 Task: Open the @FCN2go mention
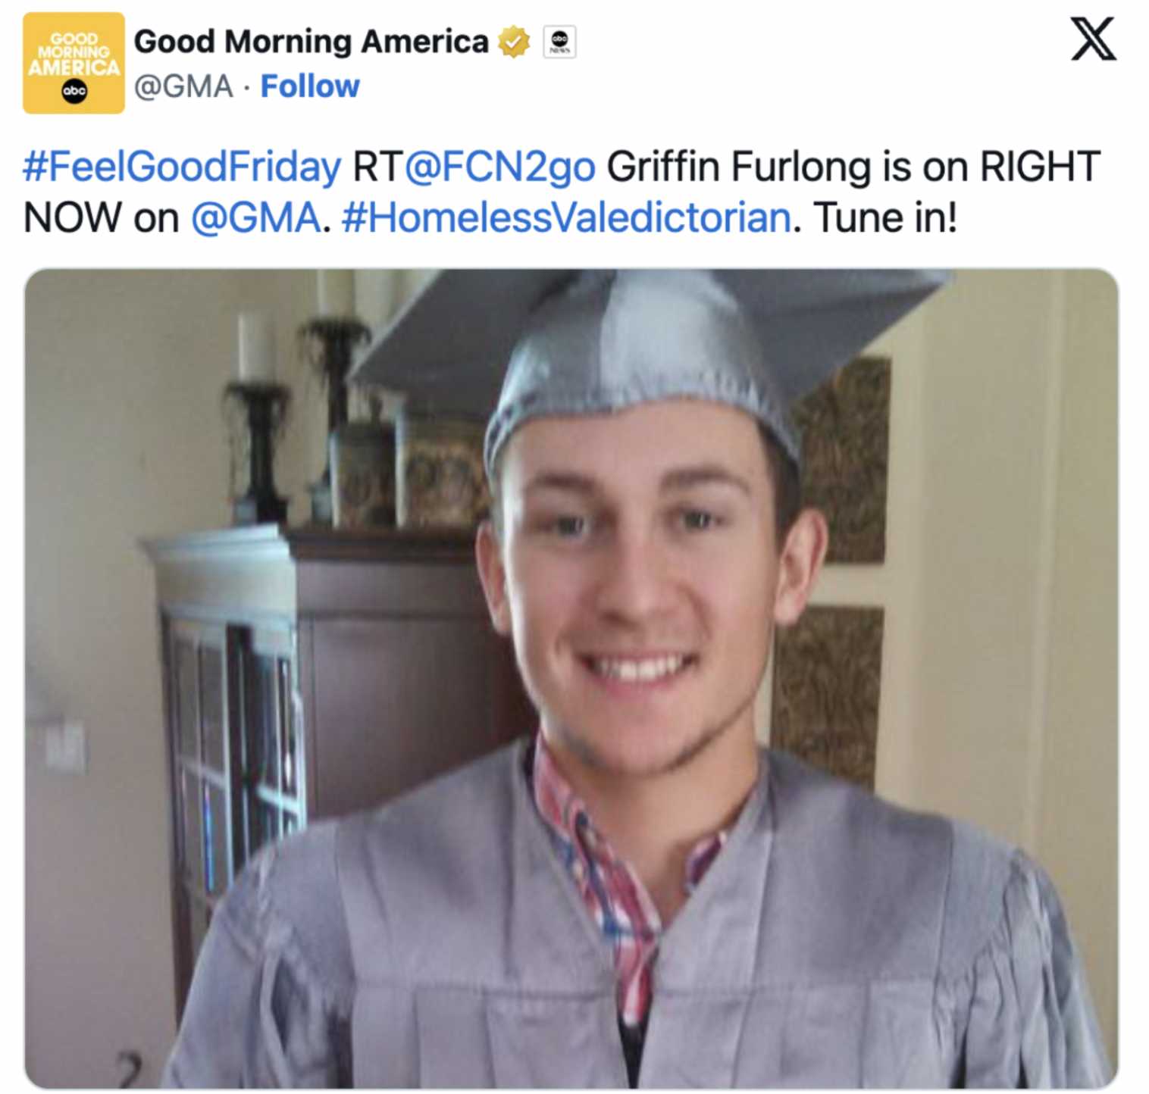500,167
